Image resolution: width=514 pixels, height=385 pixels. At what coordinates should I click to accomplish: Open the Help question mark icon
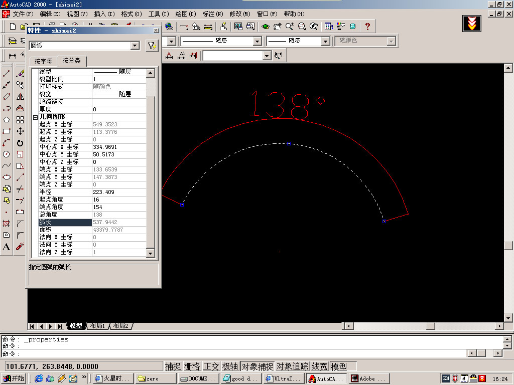point(367,26)
